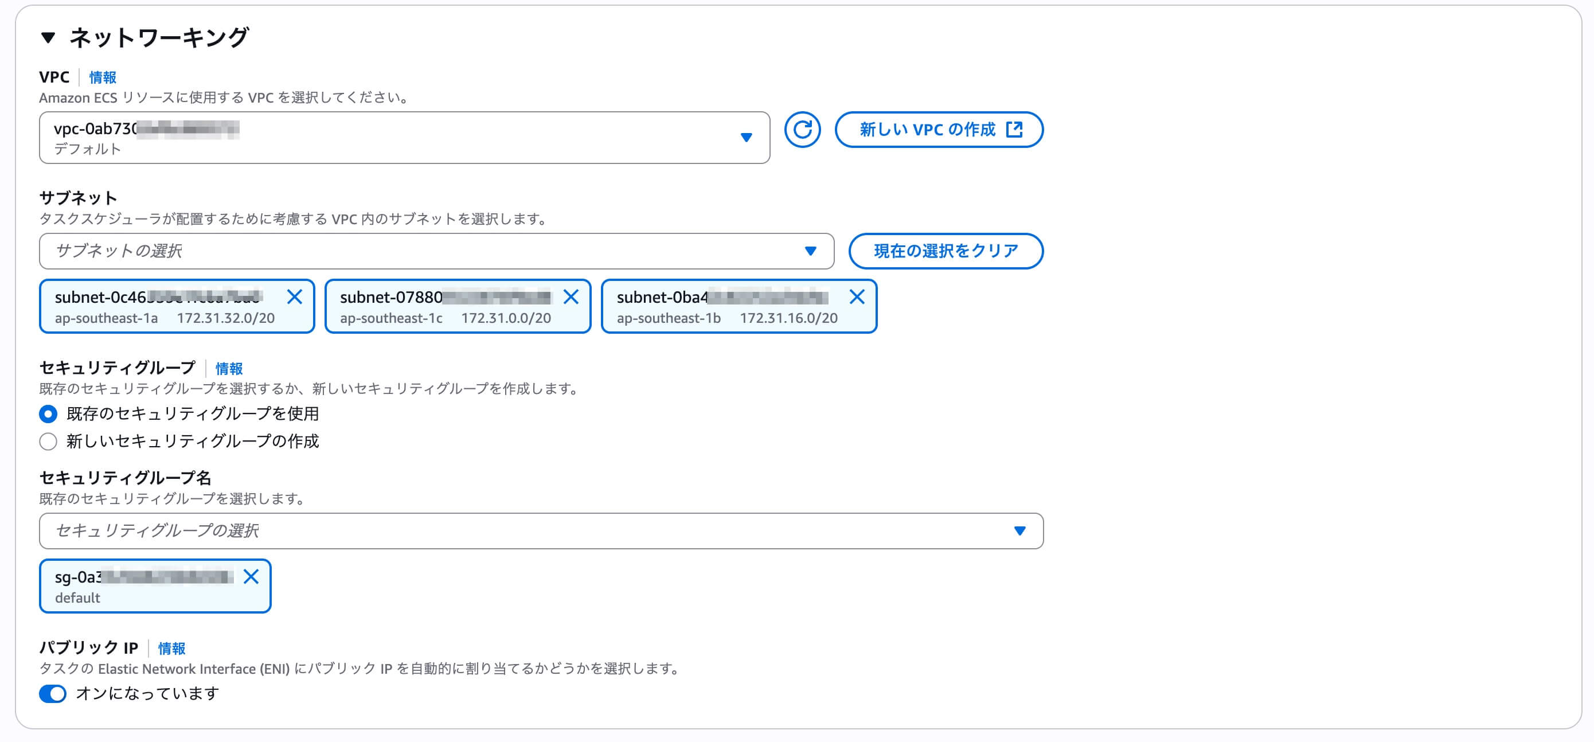Click the refresh icon next to the VPC selector
This screenshot has height=742, width=1594.
pyautogui.click(x=803, y=130)
